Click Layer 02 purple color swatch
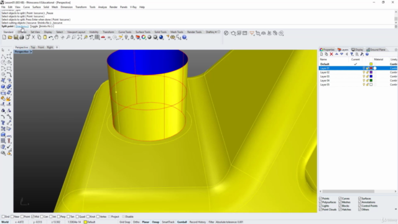Screen dimensions: 398x224 pos(371,72)
